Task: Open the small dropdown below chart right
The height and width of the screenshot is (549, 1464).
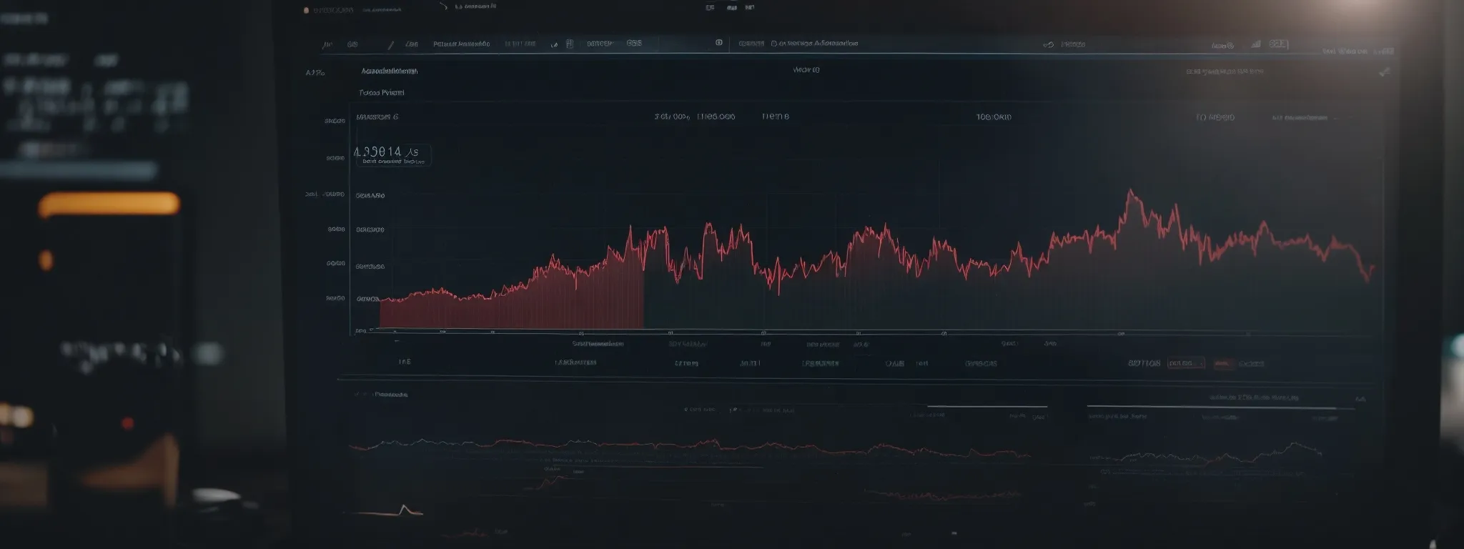Action: pos(1185,364)
